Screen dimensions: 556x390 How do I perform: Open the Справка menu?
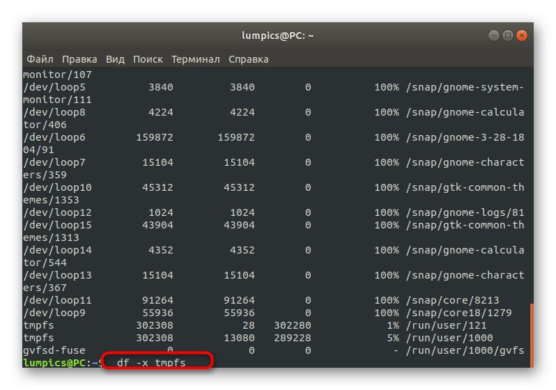248,59
